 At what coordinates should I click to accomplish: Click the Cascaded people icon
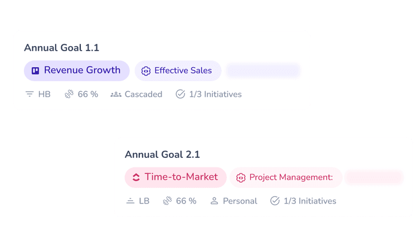[116, 95]
